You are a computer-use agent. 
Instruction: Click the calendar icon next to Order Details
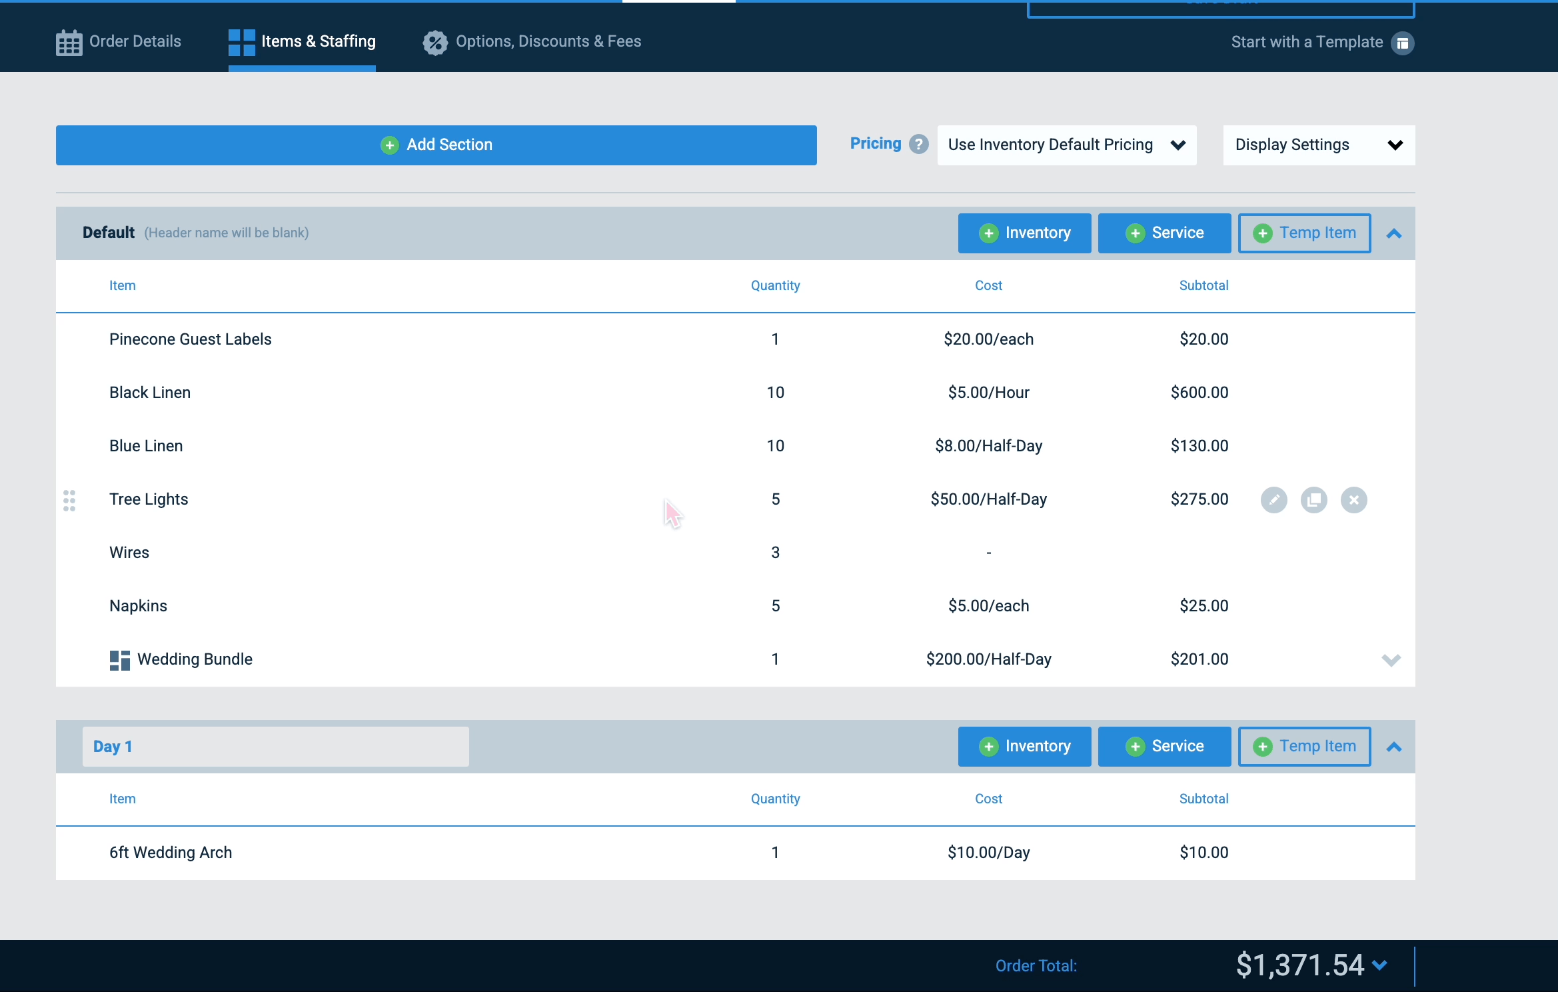(69, 43)
